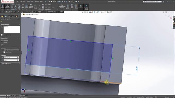Select the Line sketch tool
Viewport: 175px width, 98px height.
click(x=12, y=5)
